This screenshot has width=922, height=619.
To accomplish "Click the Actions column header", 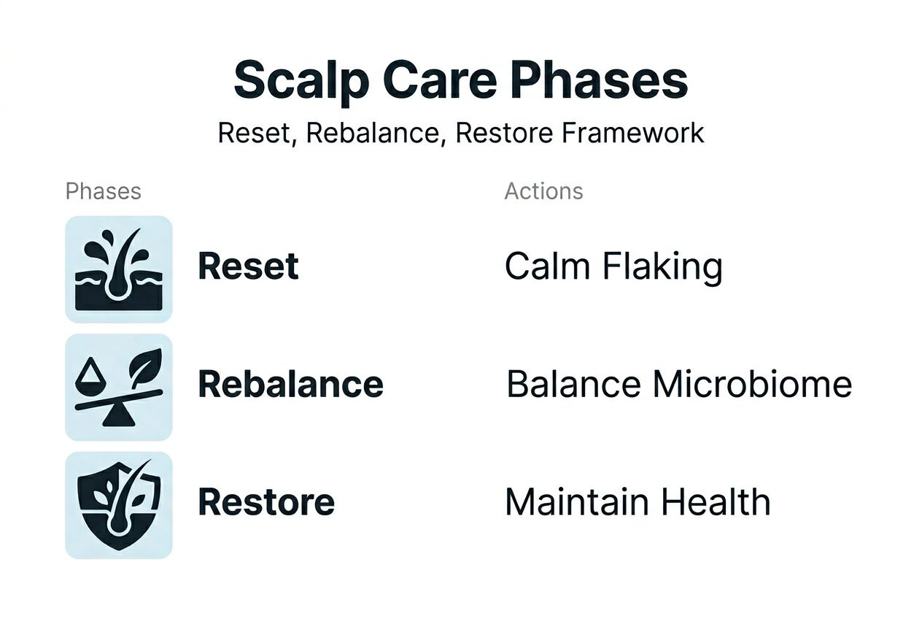I will pyautogui.click(x=544, y=191).
